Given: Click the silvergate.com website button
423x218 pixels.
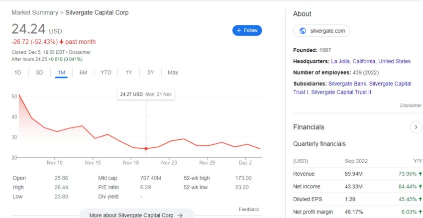Looking at the screenshot, I should pos(321,31).
